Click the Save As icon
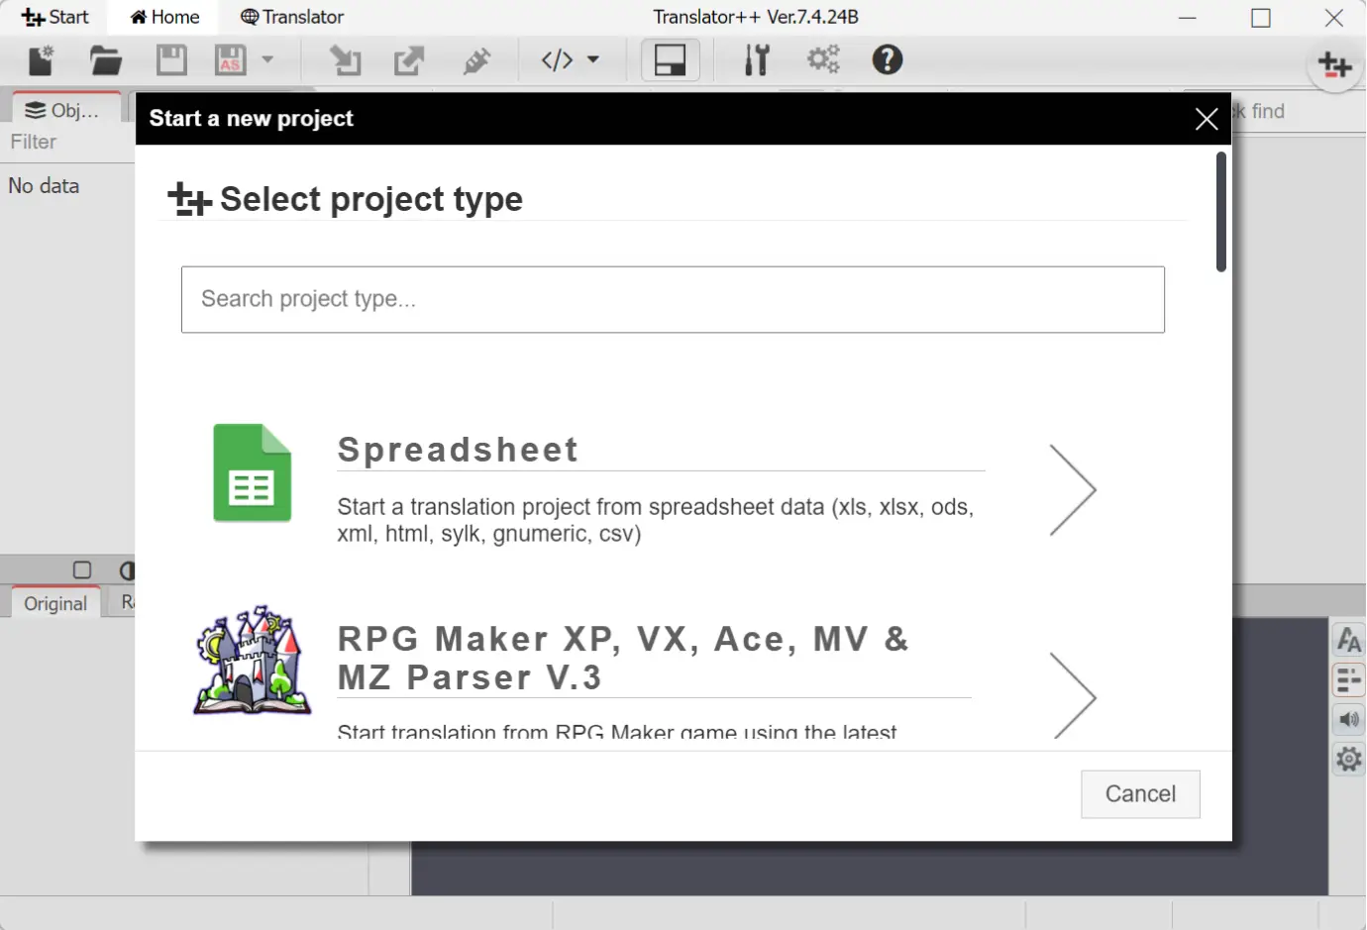 (x=231, y=61)
